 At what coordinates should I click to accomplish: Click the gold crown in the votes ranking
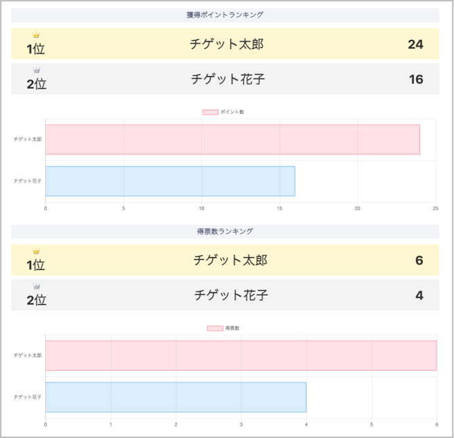[36, 251]
